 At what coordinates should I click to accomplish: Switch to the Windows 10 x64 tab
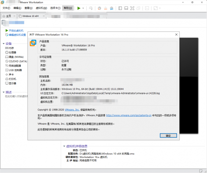coord(30,16)
